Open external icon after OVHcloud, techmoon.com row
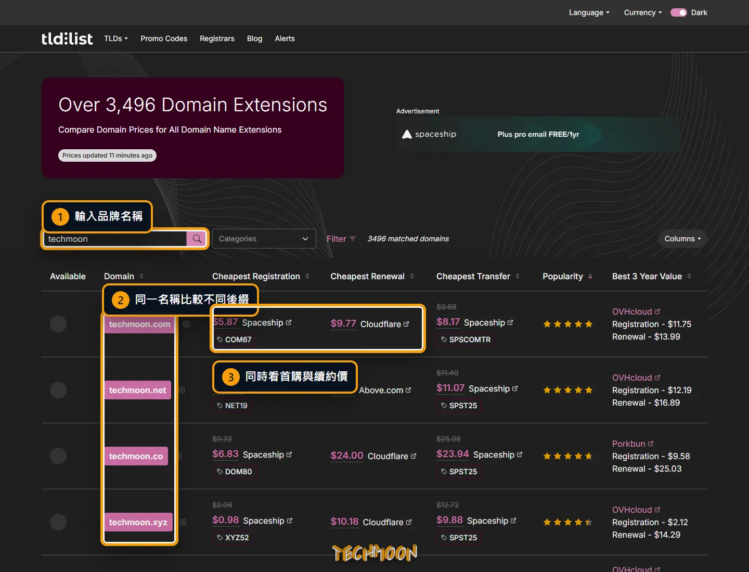 [x=657, y=311]
